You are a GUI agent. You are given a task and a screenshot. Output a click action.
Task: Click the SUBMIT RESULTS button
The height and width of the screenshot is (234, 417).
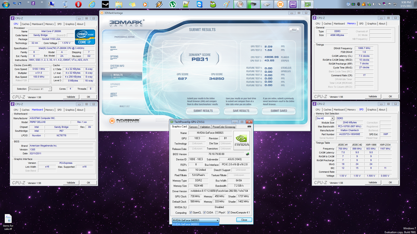[x=203, y=111]
